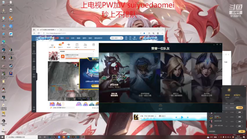Honor the snowy bearded champion card
Viewport: 247px width, 139px height.
(145, 78)
